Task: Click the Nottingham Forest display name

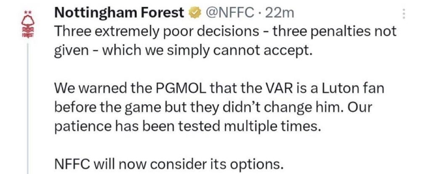Action: pyautogui.click(x=120, y=13)
